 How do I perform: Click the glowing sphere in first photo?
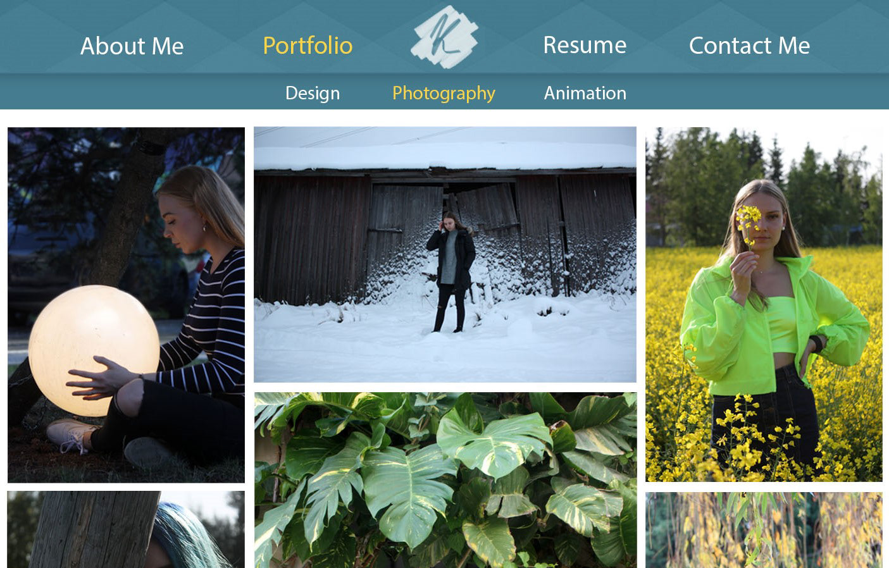pyautogui.click(x=94, y=350)
